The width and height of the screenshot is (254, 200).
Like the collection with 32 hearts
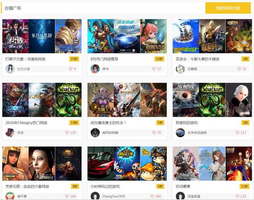click(x=239, y=69)
